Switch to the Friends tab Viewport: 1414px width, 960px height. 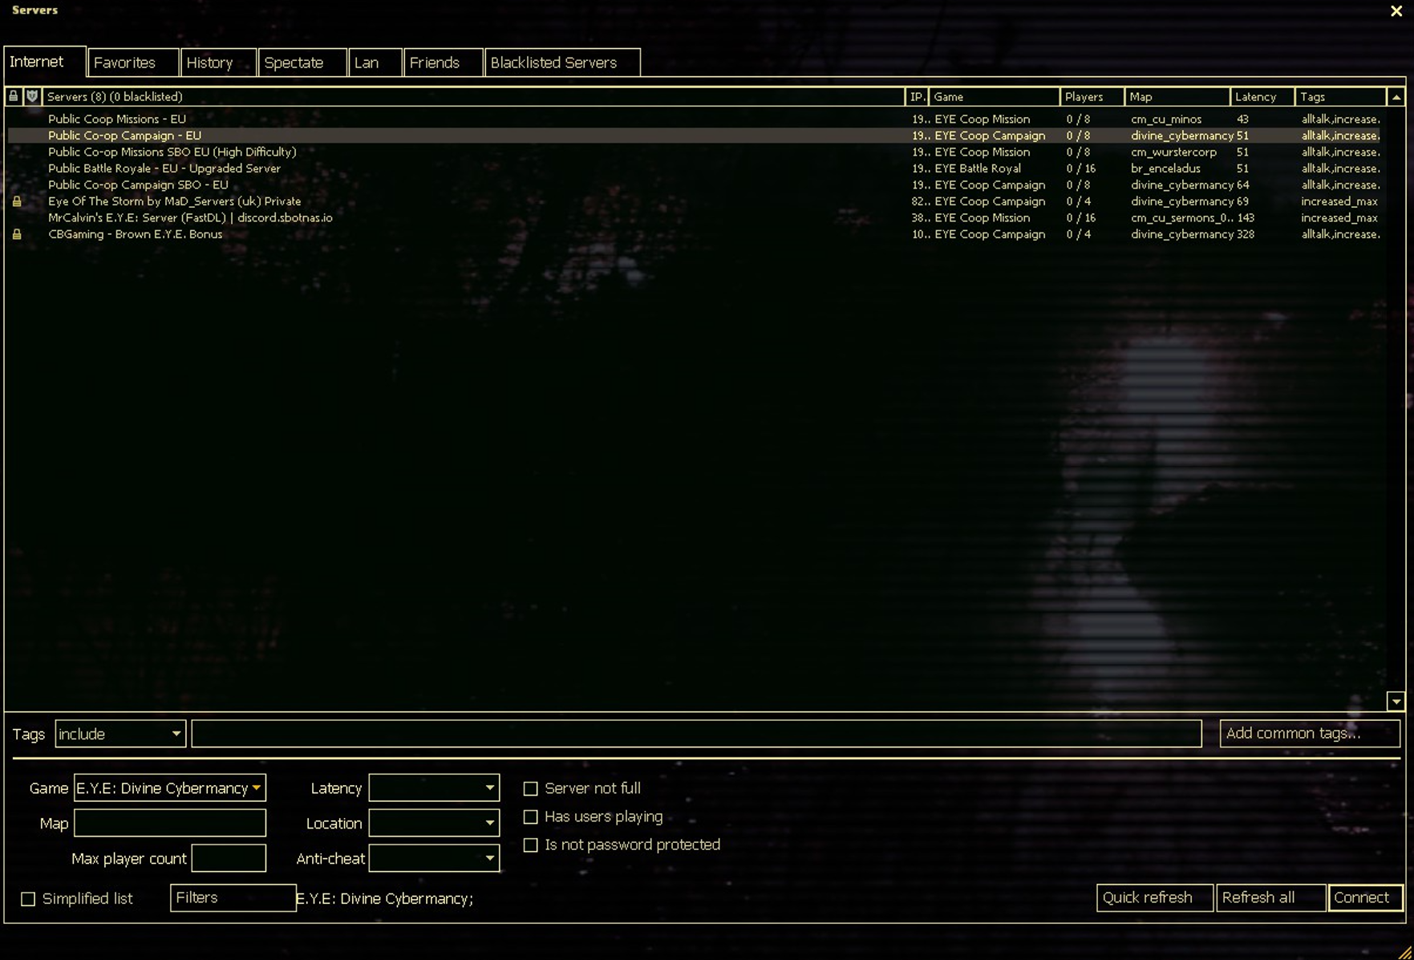pyautogui.click(x=444, y=63)
